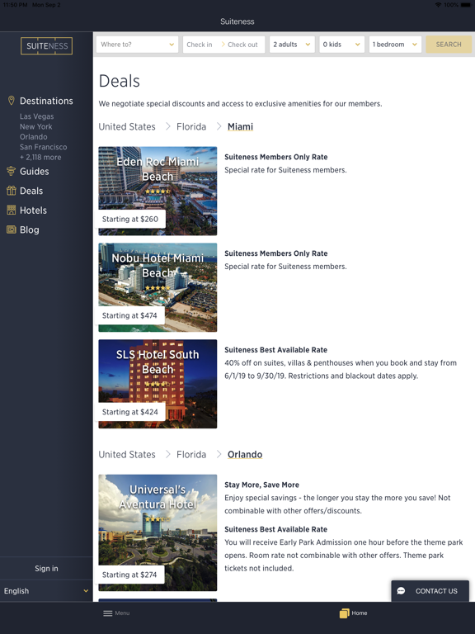Show + 2,118 more destinations
Image resolution: width=475 pixels, height=634 pixels.
coord(40,158)
